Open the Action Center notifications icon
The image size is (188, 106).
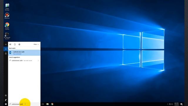(182, 104)
